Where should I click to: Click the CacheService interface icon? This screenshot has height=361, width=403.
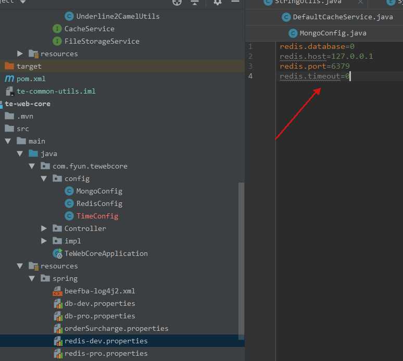(57, 29)
